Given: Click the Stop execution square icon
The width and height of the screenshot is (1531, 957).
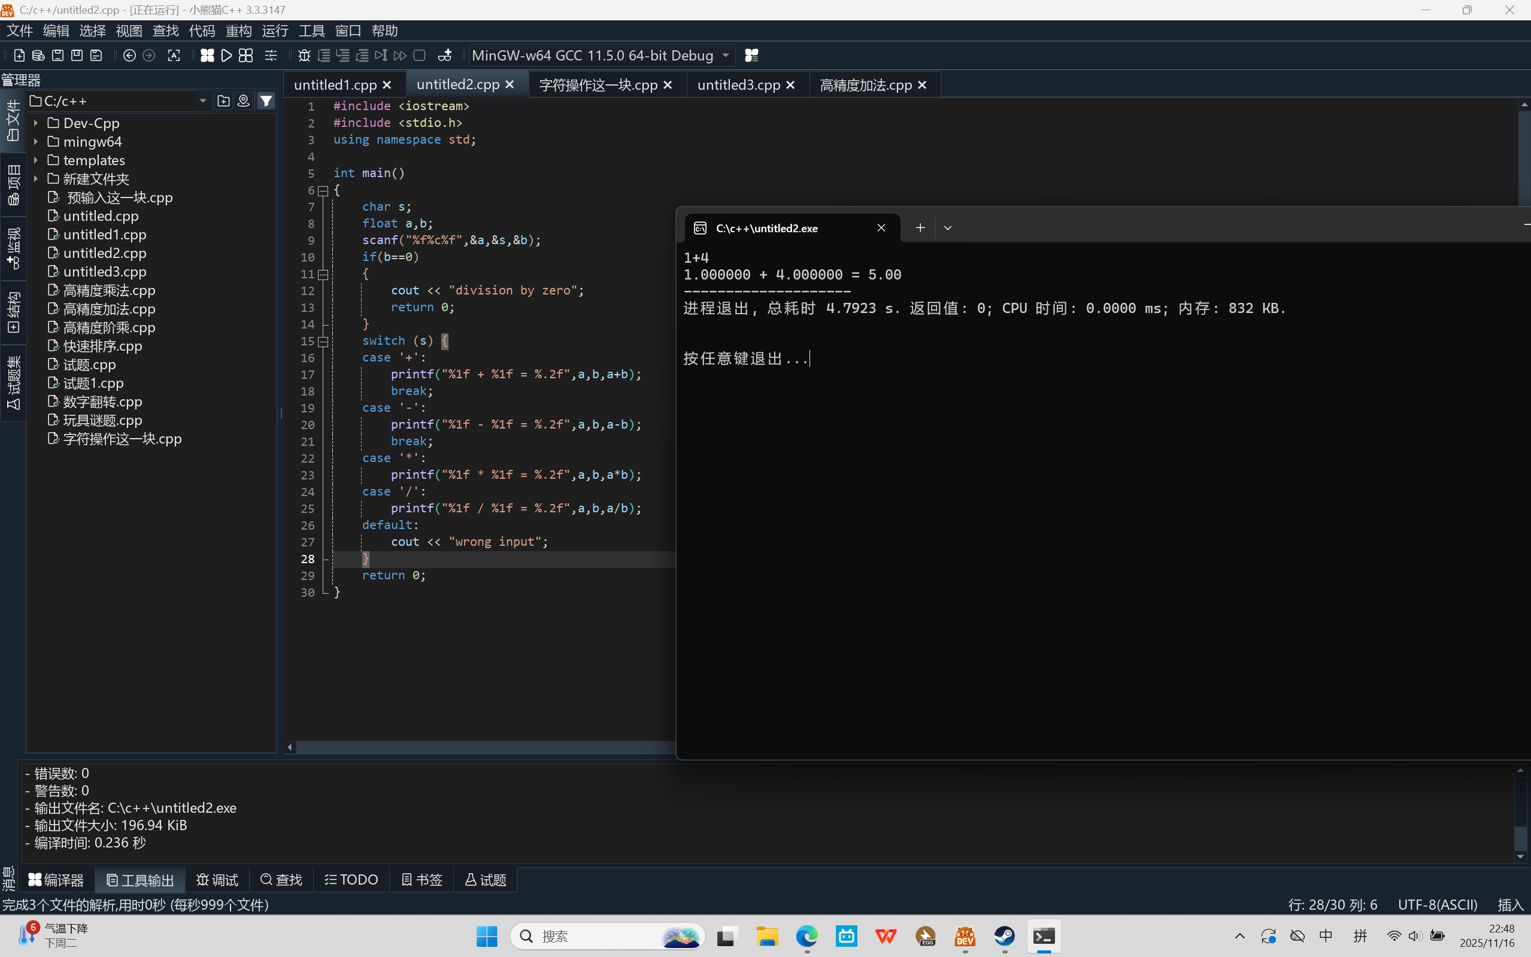Looking at the screenshot, I should (419, 56).
